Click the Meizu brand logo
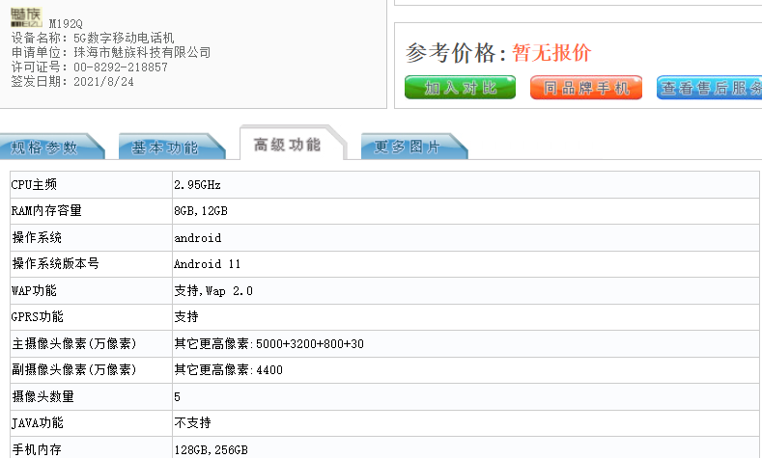 click(x=27, y=18)
